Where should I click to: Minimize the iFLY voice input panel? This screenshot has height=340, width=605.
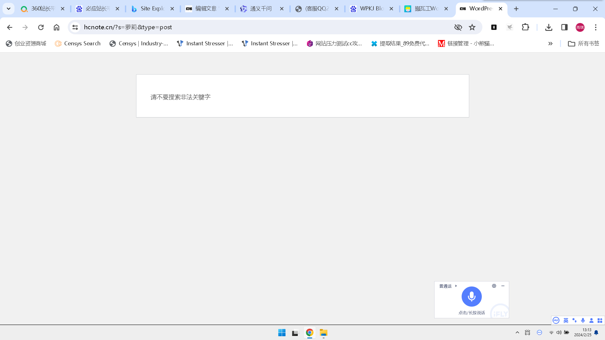tap(503, 286)
